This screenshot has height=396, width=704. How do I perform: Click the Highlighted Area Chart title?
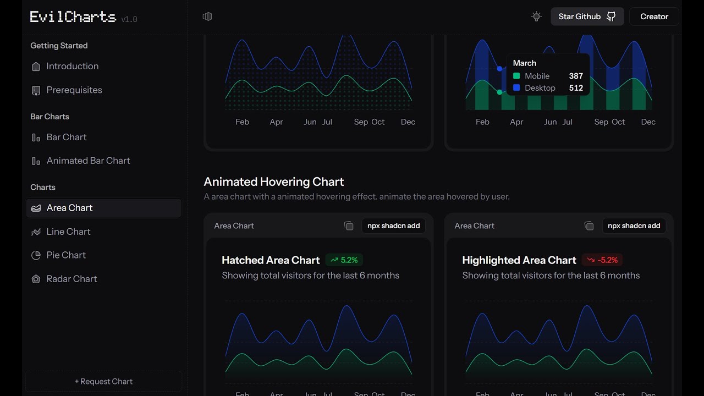click(x=519, y=260)
